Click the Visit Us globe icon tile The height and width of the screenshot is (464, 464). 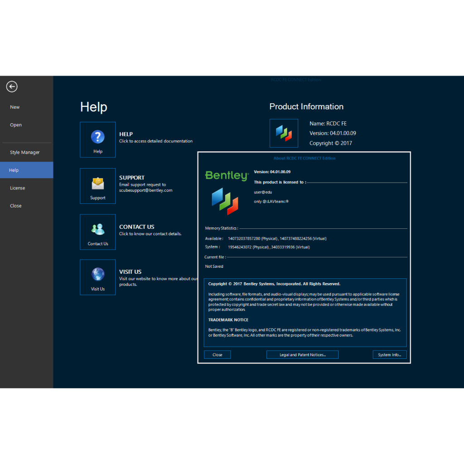98,277
